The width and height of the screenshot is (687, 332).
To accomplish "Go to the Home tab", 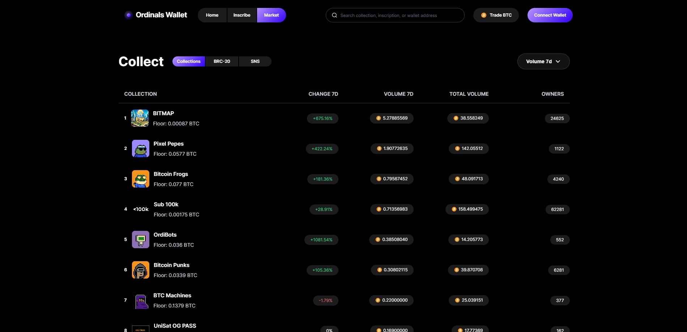I will 212,15.
